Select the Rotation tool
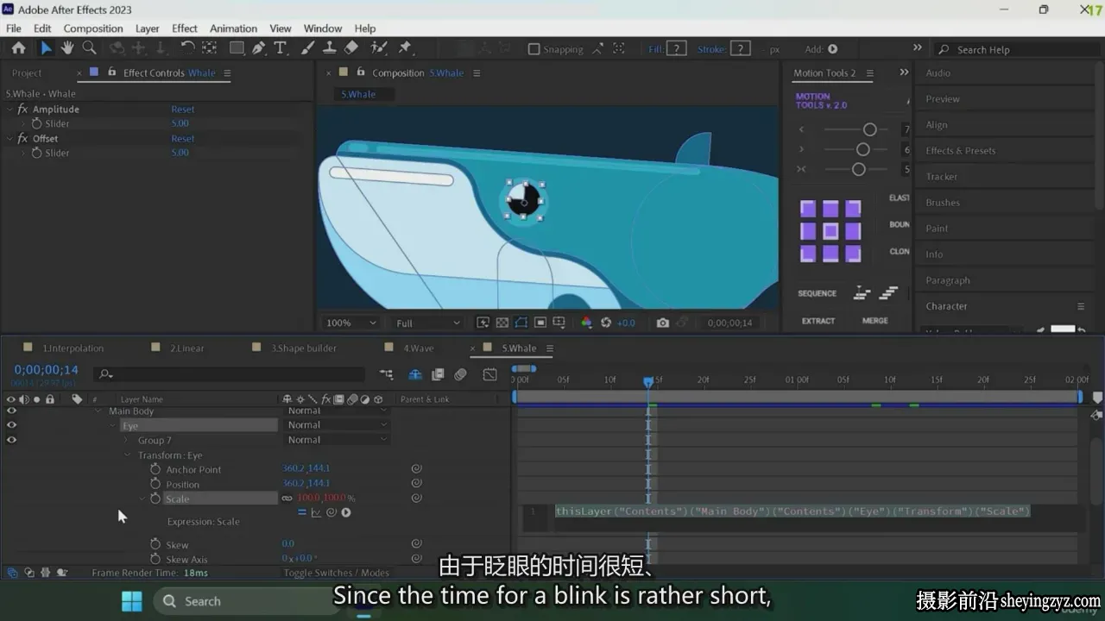 [187, 48]
